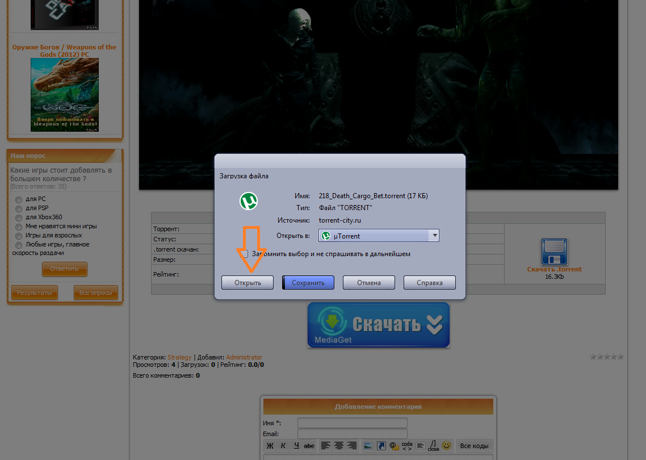Viewport: 646px width, 460px height.
Task: Click the MediaGet Скачать banner
Action: (378, 325)
